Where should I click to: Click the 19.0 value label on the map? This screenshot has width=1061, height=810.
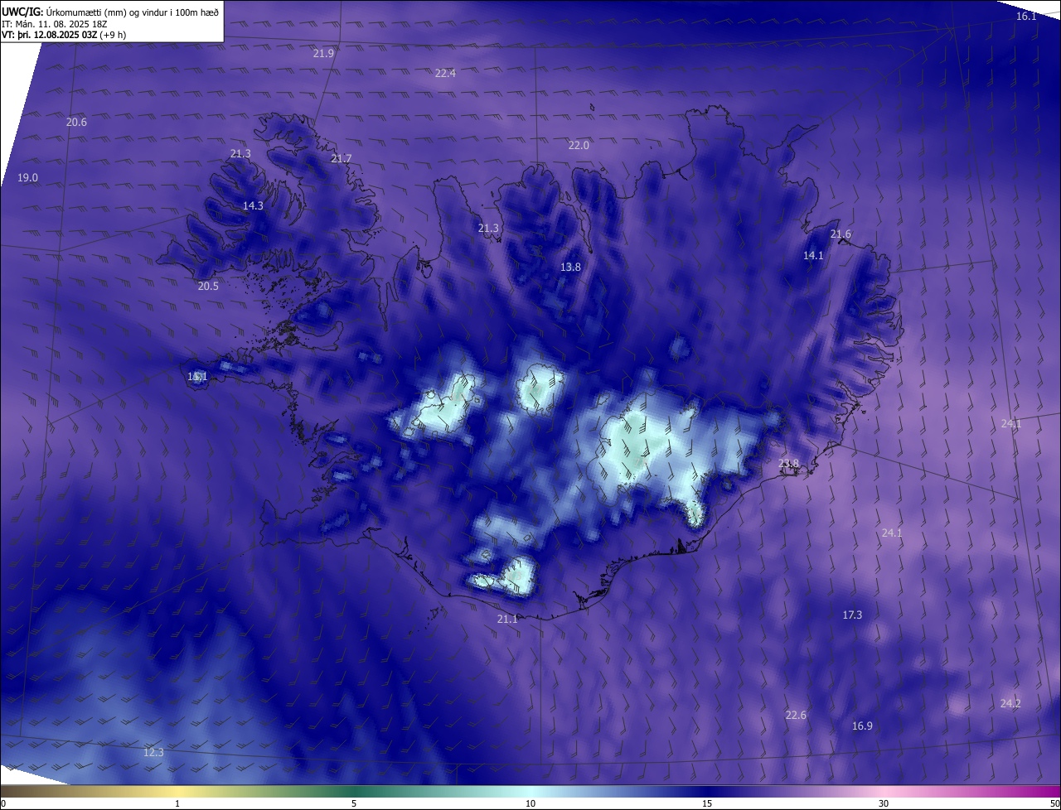tap(27, 177)
